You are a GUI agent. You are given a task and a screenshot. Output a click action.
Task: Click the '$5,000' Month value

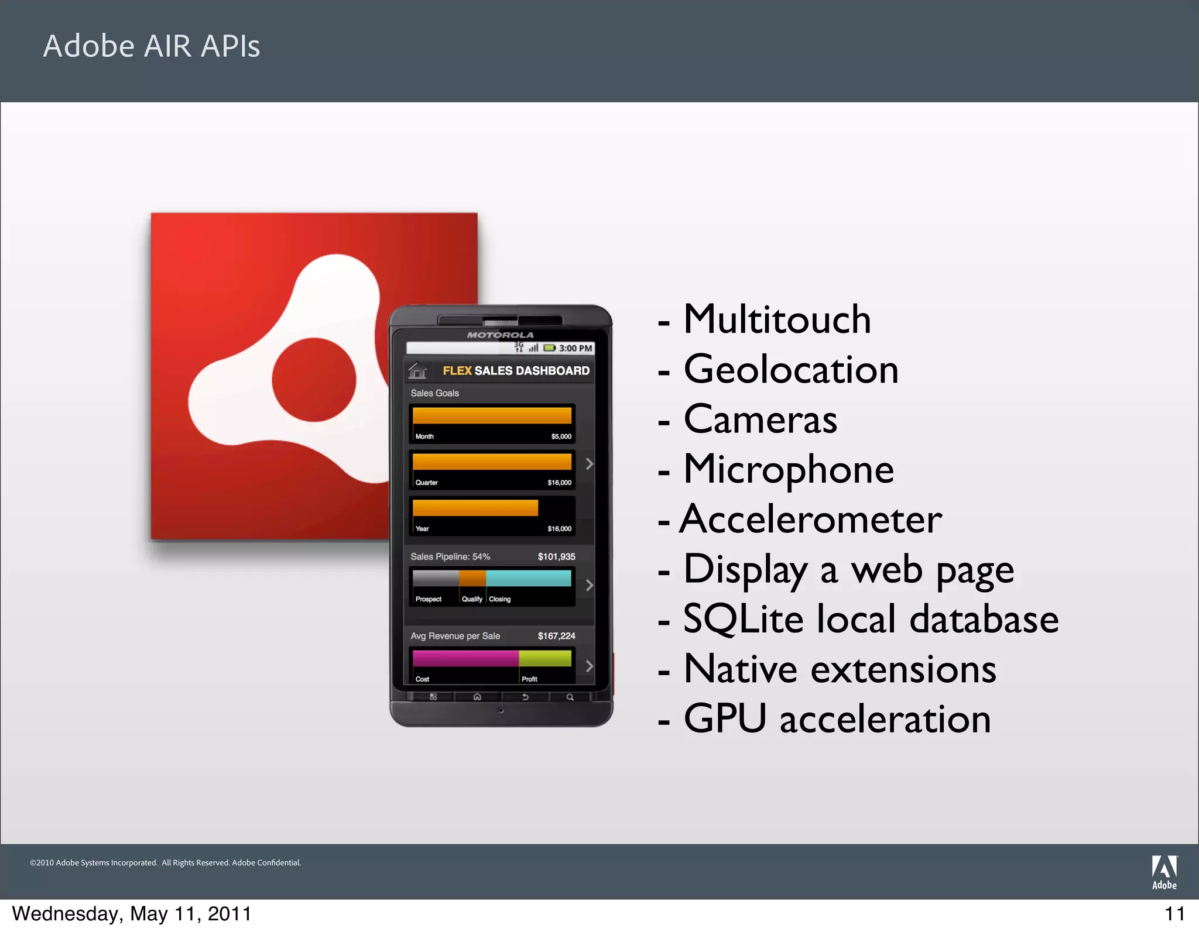[561, 436]
